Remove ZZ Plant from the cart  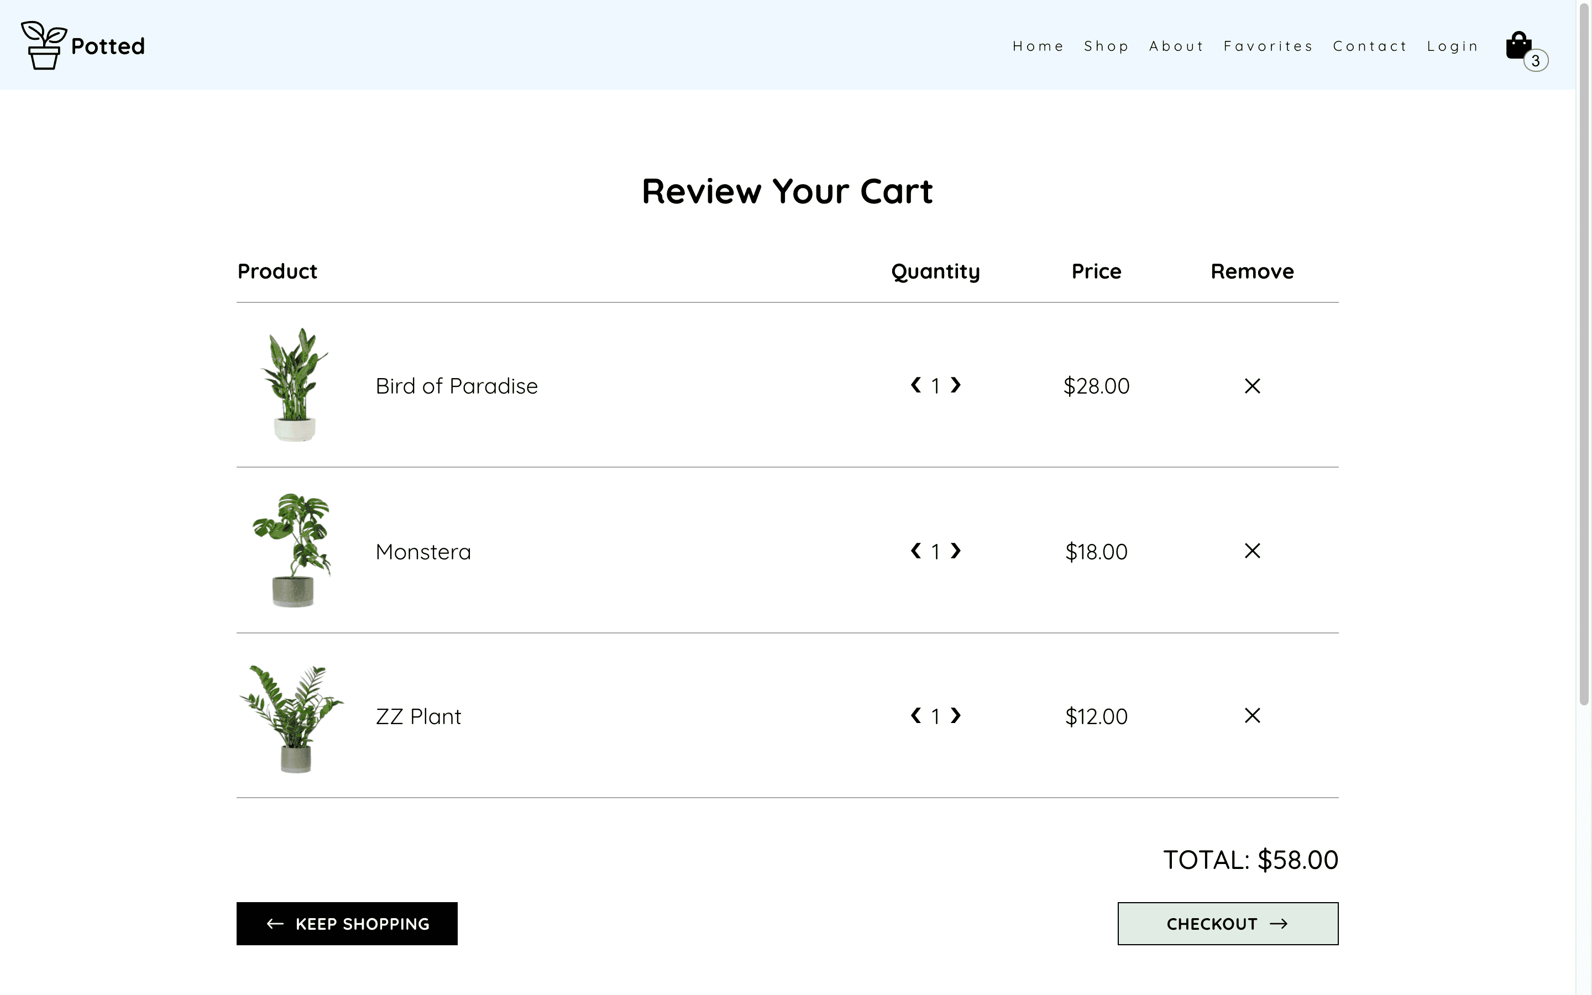(x=1252, y=715)
